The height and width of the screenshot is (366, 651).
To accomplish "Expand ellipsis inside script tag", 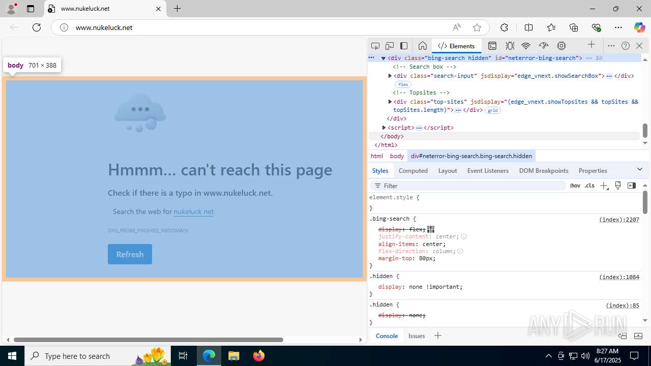I will pyautogui.click(x=419, y=128).
